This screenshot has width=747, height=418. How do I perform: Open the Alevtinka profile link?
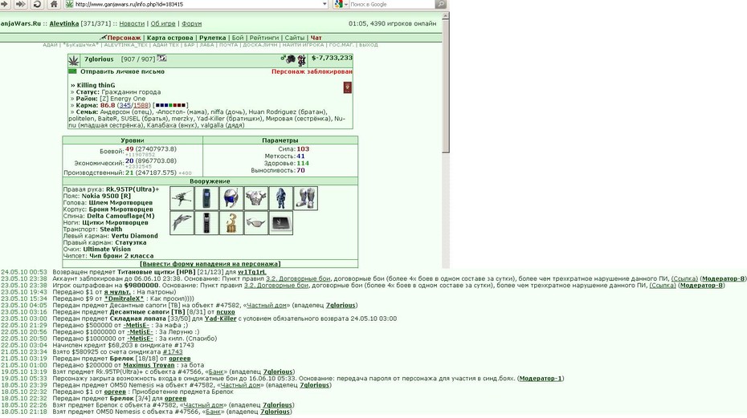pos(64,23)
